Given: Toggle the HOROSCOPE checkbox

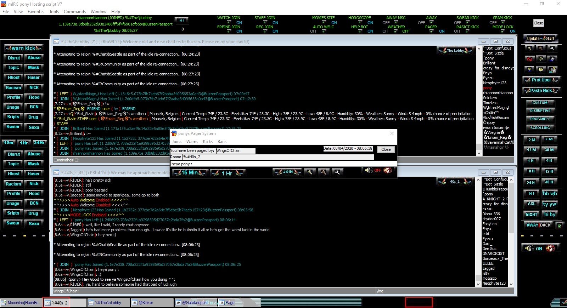Looking at the screenshot, I should click(360, 22).
